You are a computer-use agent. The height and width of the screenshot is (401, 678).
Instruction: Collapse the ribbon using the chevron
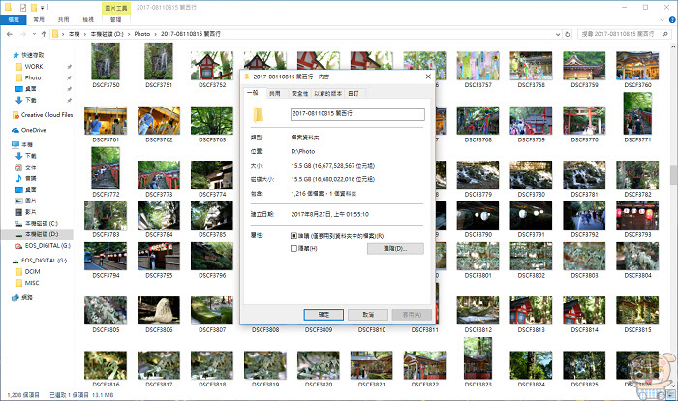[x=662, y=20]
